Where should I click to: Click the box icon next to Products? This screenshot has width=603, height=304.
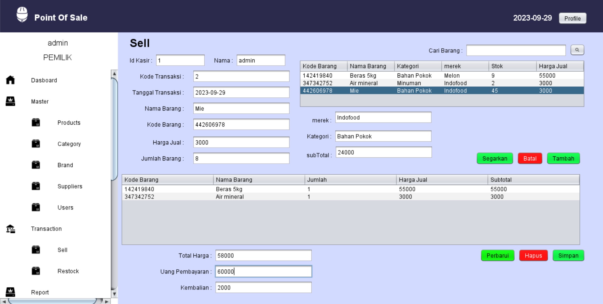(x=36, y=122)
